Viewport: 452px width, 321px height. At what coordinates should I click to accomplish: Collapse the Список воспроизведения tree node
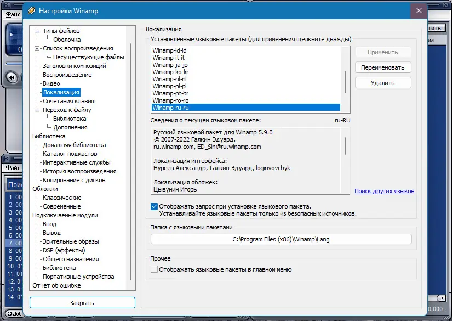(37, 48)
